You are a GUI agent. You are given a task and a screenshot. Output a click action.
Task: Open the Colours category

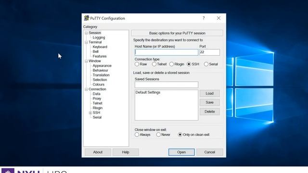(98, 85)
